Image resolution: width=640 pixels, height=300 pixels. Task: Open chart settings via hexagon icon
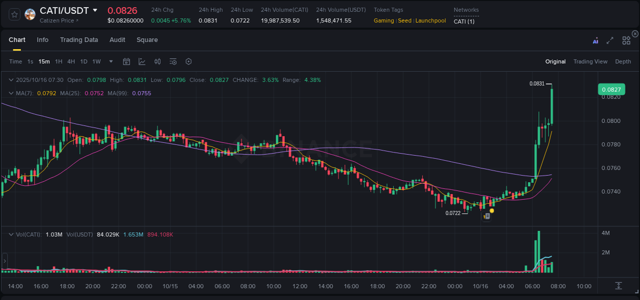[x=188, y=61]
